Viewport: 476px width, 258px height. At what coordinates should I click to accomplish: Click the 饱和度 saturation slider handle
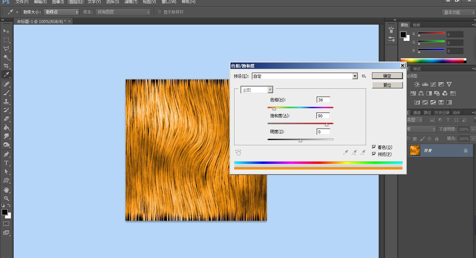(327, 125)
